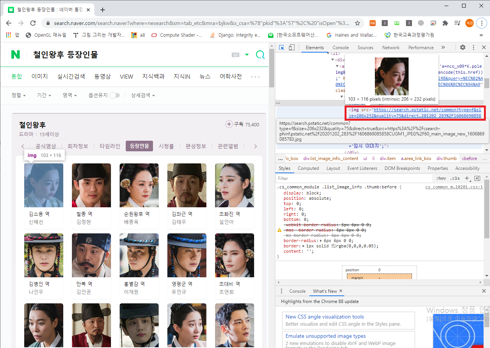Screen dimensions: 490x348
Task: Select the 회차정보 drama tab
Action: (78, 146)
